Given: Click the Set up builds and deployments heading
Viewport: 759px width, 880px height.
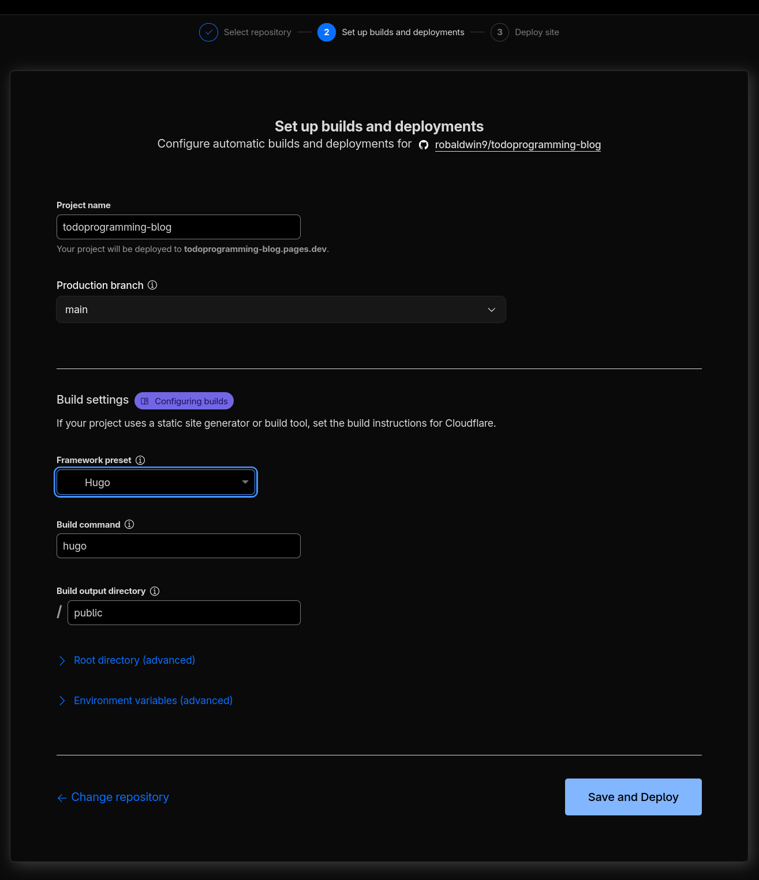Looking at the screenshot, I should [x=379, y=126].
